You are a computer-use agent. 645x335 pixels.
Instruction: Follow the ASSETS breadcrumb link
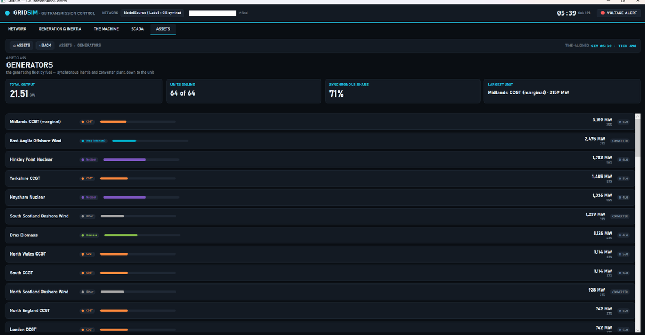click(65, 46)
